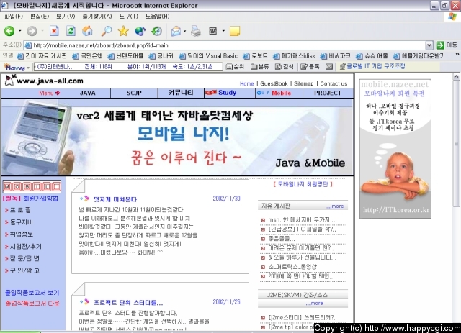Open the 모바일나지 회원명단 link
The height and width of the screenshot is (333, 461).
pyautogui.click(x=303, y=184)
